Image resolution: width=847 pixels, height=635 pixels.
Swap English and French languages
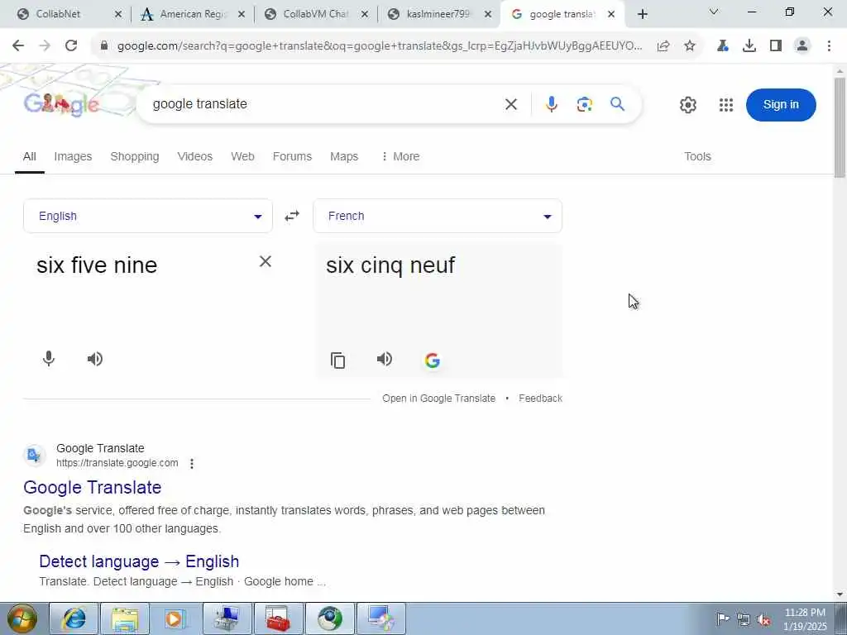(292, 216)
